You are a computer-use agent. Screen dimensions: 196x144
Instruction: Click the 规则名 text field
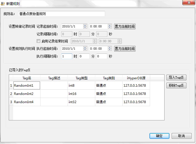(x=62, y=14)
